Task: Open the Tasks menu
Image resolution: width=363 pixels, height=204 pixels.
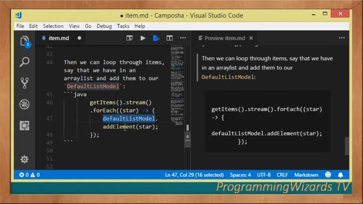Action: [x=123, y=26]
